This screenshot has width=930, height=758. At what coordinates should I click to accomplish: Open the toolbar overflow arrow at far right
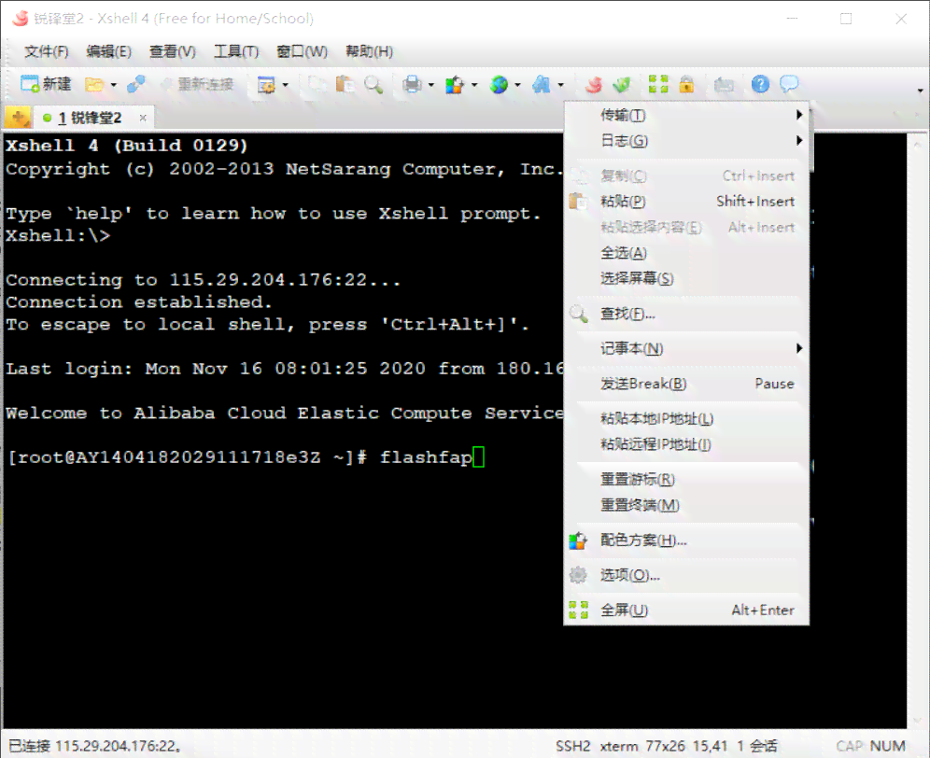920,91
